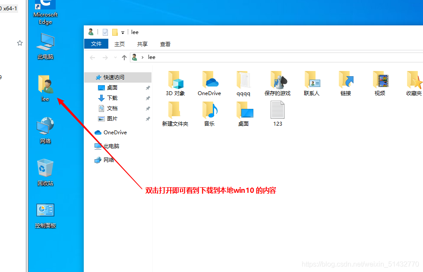Click the user icon in the address bar
Viewport: 423px width, 272px height.
tap(134, 57)
